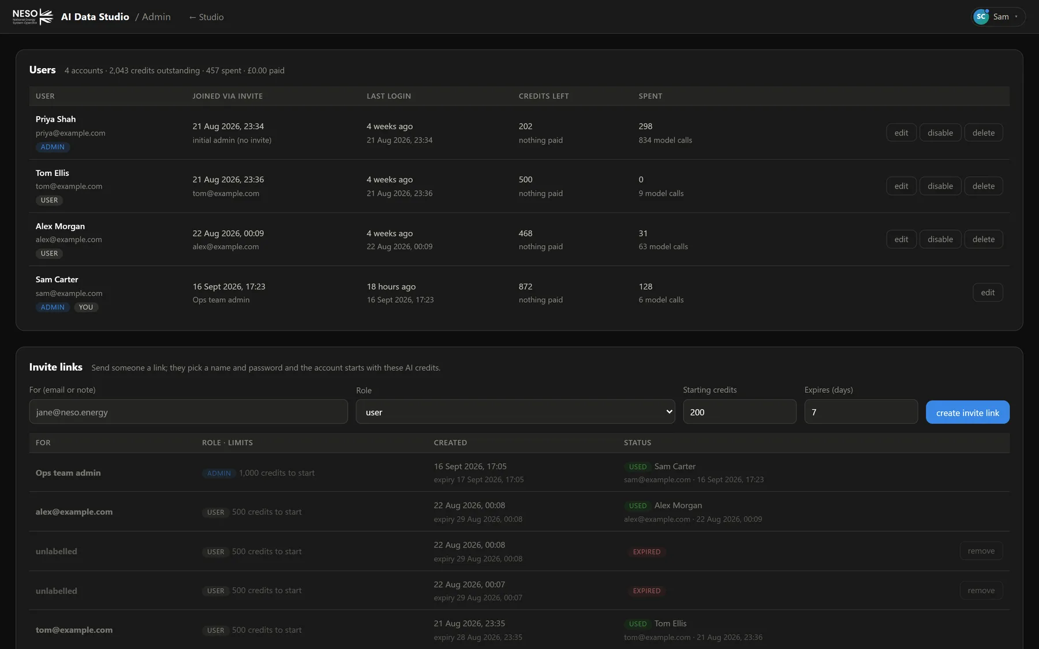The image size is (1039, 649).
Task: Click the create invite link button
Action: [x=967, y=412]
